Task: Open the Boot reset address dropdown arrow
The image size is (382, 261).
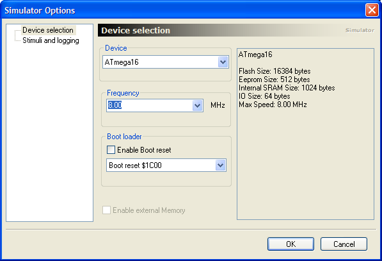Action: [221, 165]
